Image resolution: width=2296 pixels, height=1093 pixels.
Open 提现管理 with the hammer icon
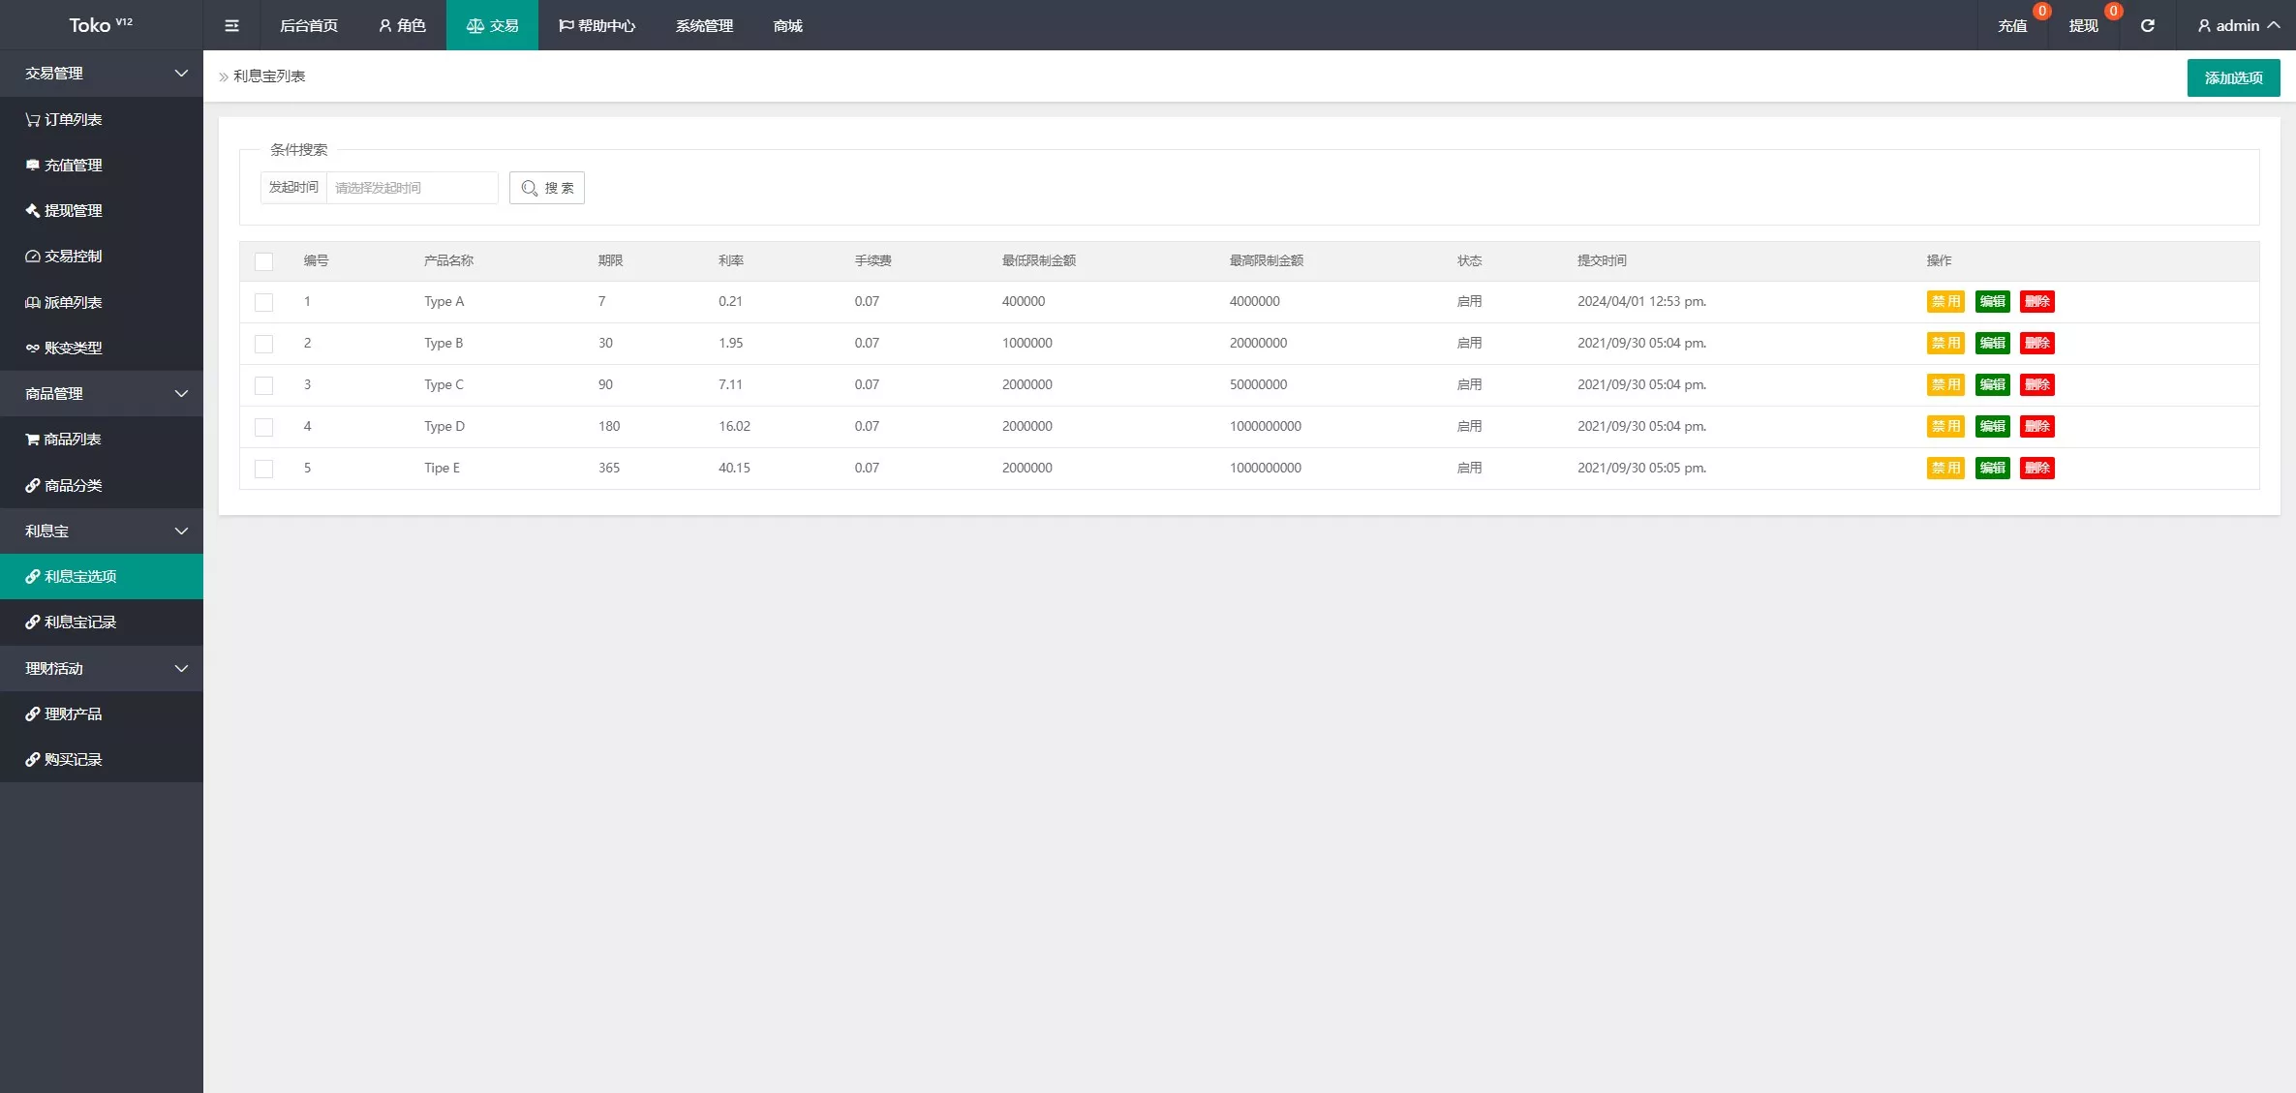click(64, 210)
